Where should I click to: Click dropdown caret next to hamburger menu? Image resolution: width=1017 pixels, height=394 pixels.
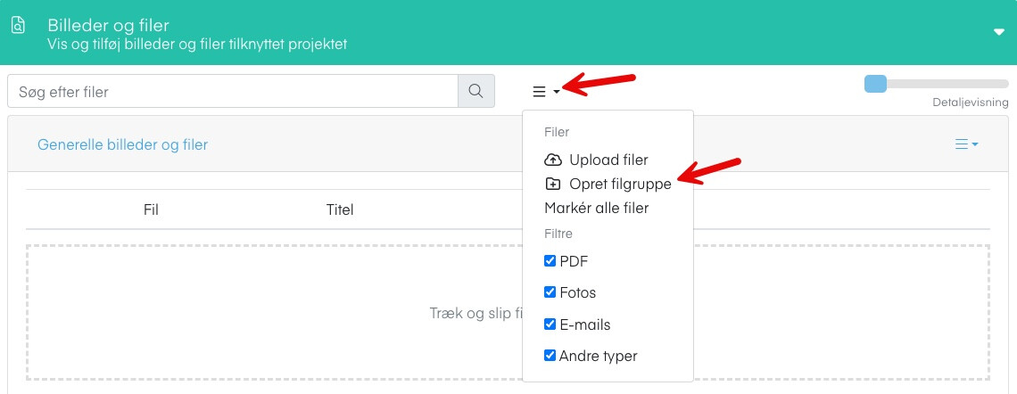(x=557, y=93)
